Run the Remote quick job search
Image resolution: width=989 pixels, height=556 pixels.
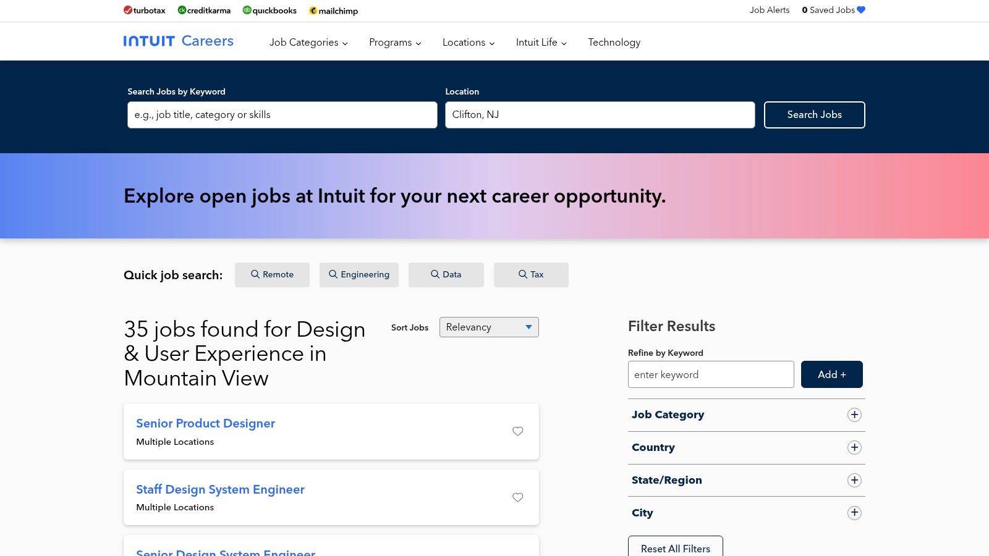tap(272, 275)
